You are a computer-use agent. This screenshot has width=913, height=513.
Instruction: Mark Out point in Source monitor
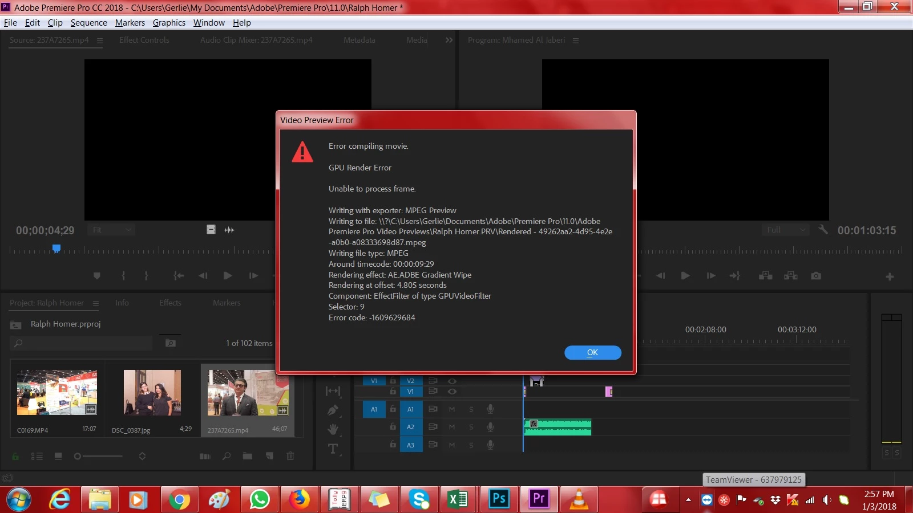[146, 276]
